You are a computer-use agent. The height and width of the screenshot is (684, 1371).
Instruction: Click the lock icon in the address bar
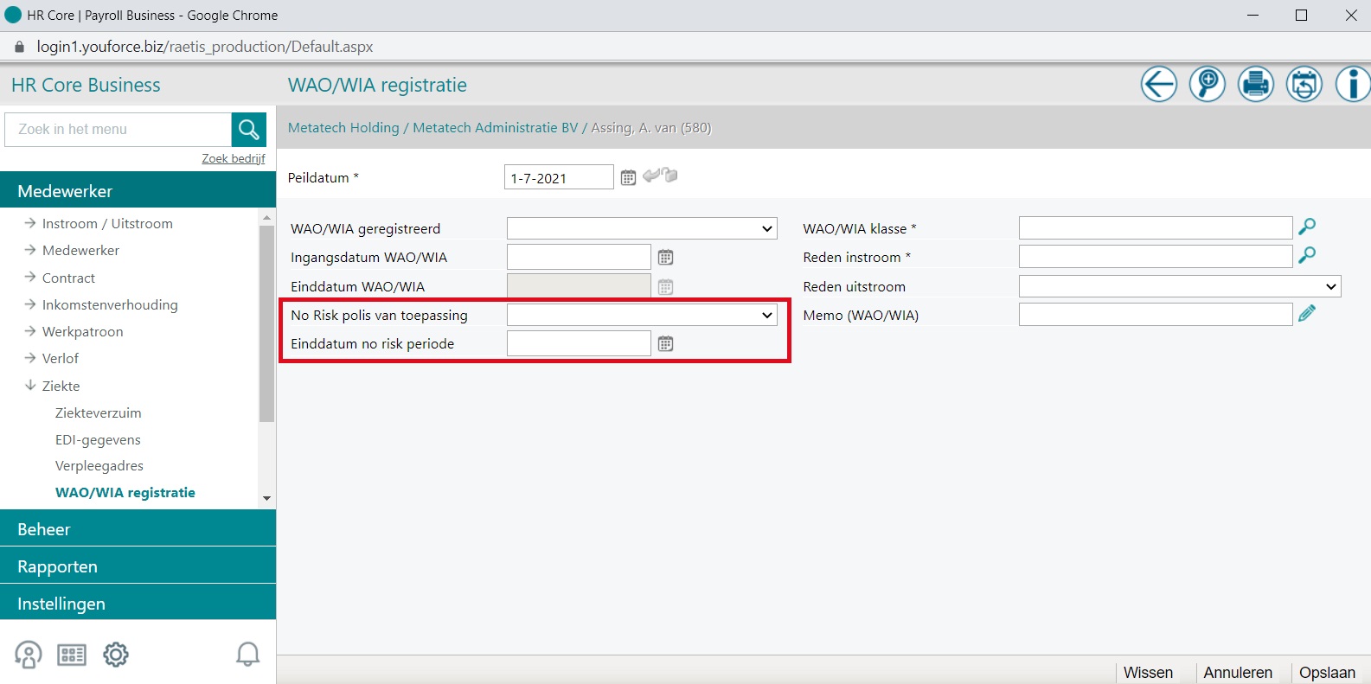coord(20,47)
